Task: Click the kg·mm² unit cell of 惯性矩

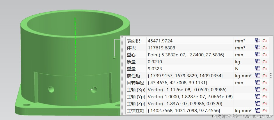Action: pos(244,76)
